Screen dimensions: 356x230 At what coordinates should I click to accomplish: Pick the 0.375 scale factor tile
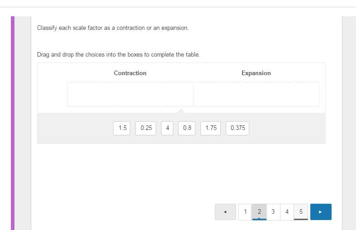pyautogui.click(x=237, y=128)
